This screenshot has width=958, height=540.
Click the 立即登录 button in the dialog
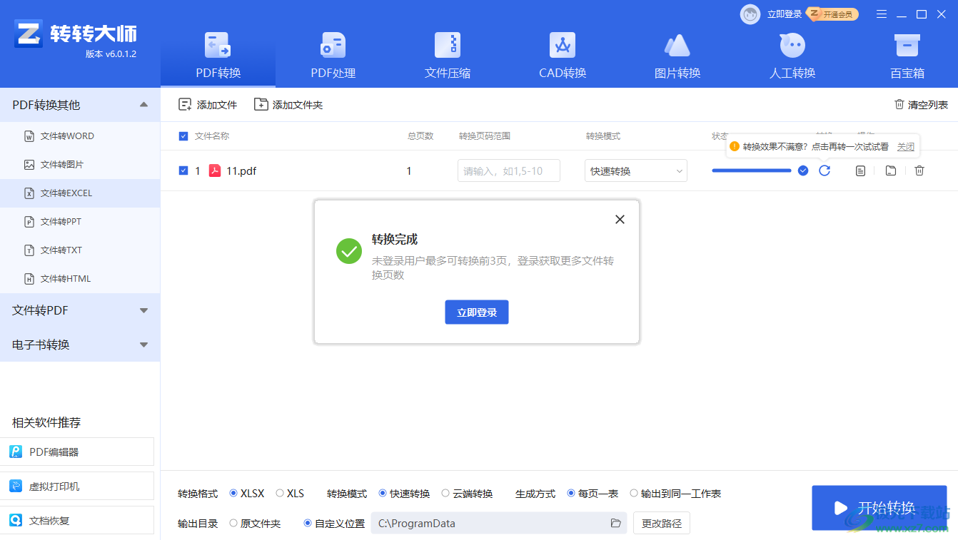[x=477, y=312]
